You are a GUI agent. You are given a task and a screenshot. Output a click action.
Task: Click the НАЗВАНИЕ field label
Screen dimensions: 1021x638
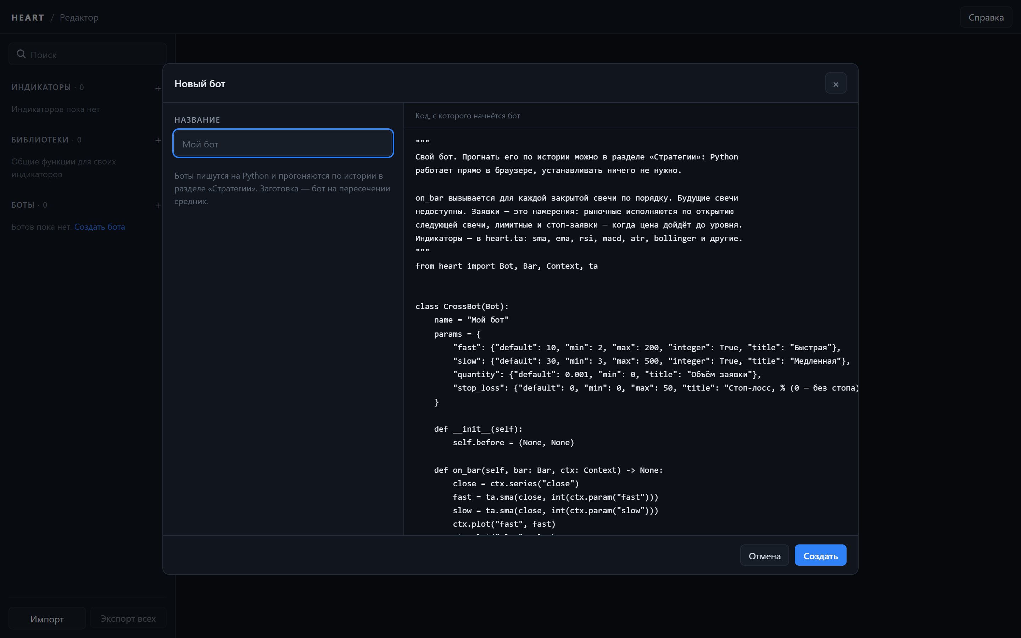197,120
